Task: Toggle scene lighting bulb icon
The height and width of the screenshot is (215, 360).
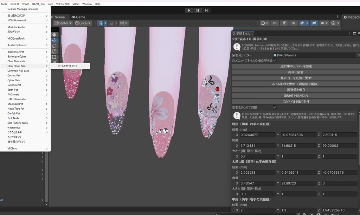Action: [284, 23]
